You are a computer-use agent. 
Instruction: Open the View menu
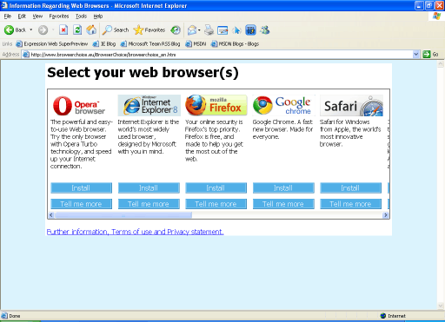click(x=37, y=16)
